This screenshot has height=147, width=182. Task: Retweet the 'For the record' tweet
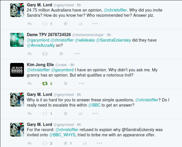tap(45, 143)
